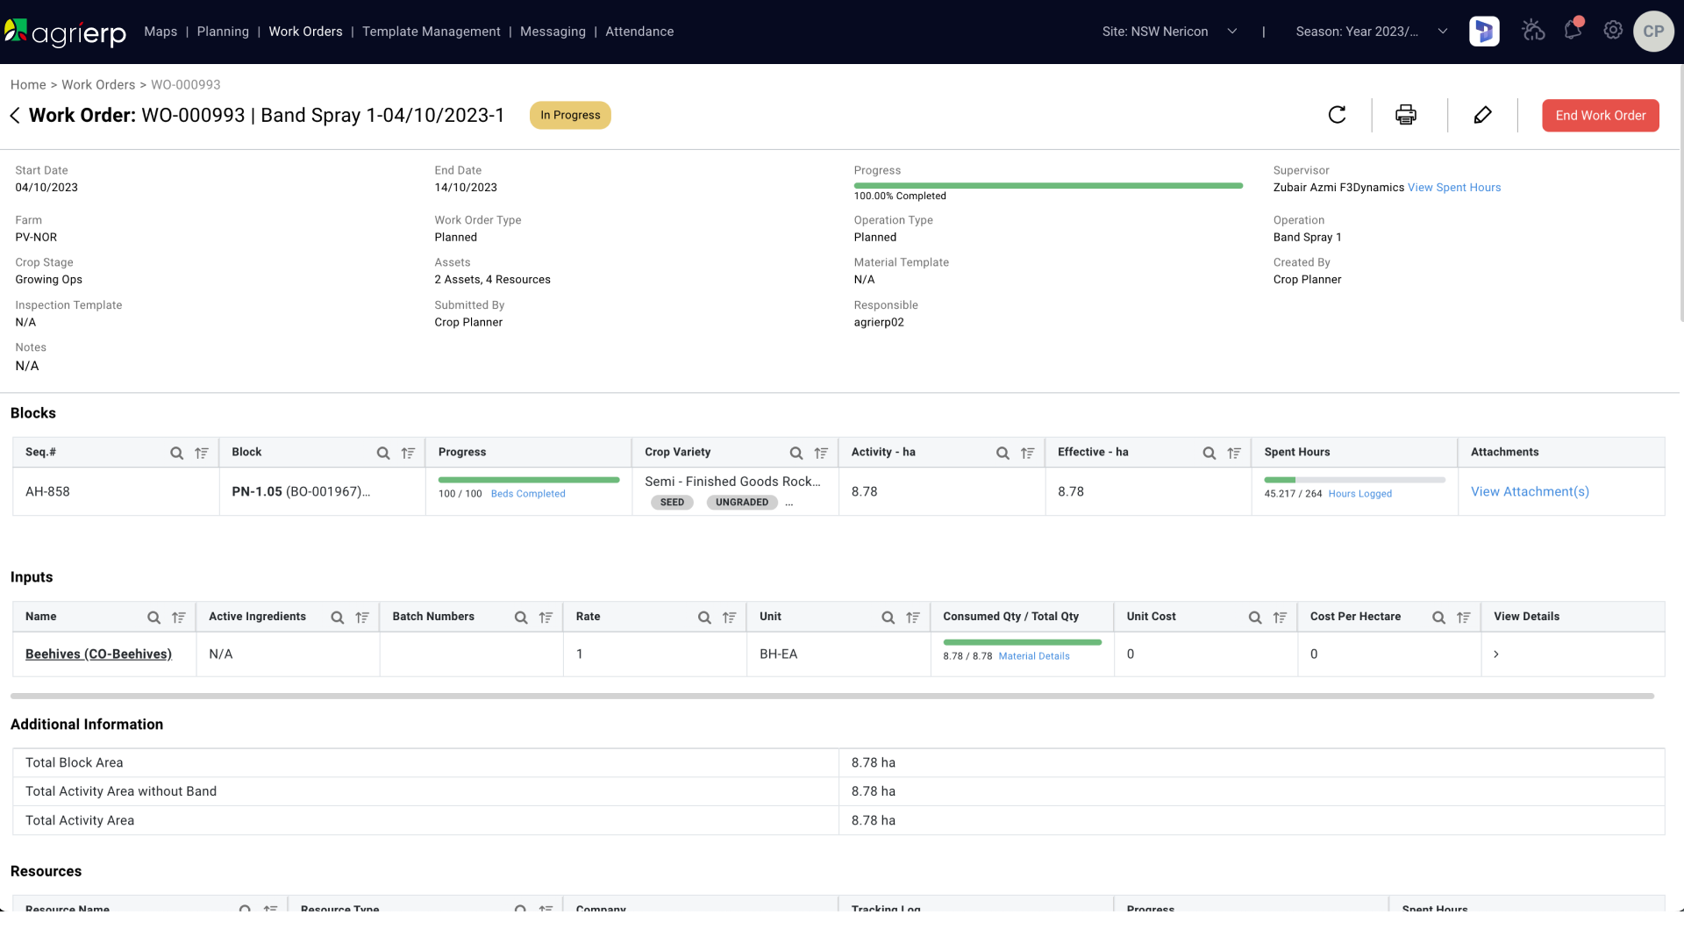Go back using the left arrow
Image resolution: width=1684 pixels, height=929 pixels.
pos(15,115)
